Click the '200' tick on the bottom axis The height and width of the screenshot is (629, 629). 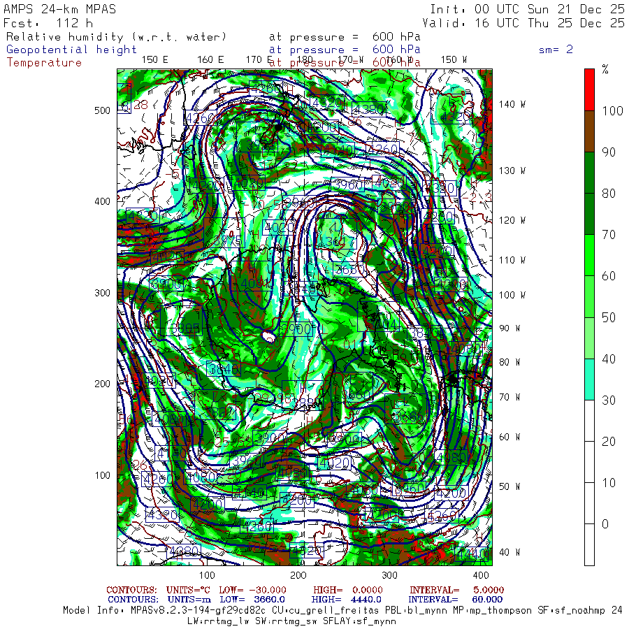[298, 575]
